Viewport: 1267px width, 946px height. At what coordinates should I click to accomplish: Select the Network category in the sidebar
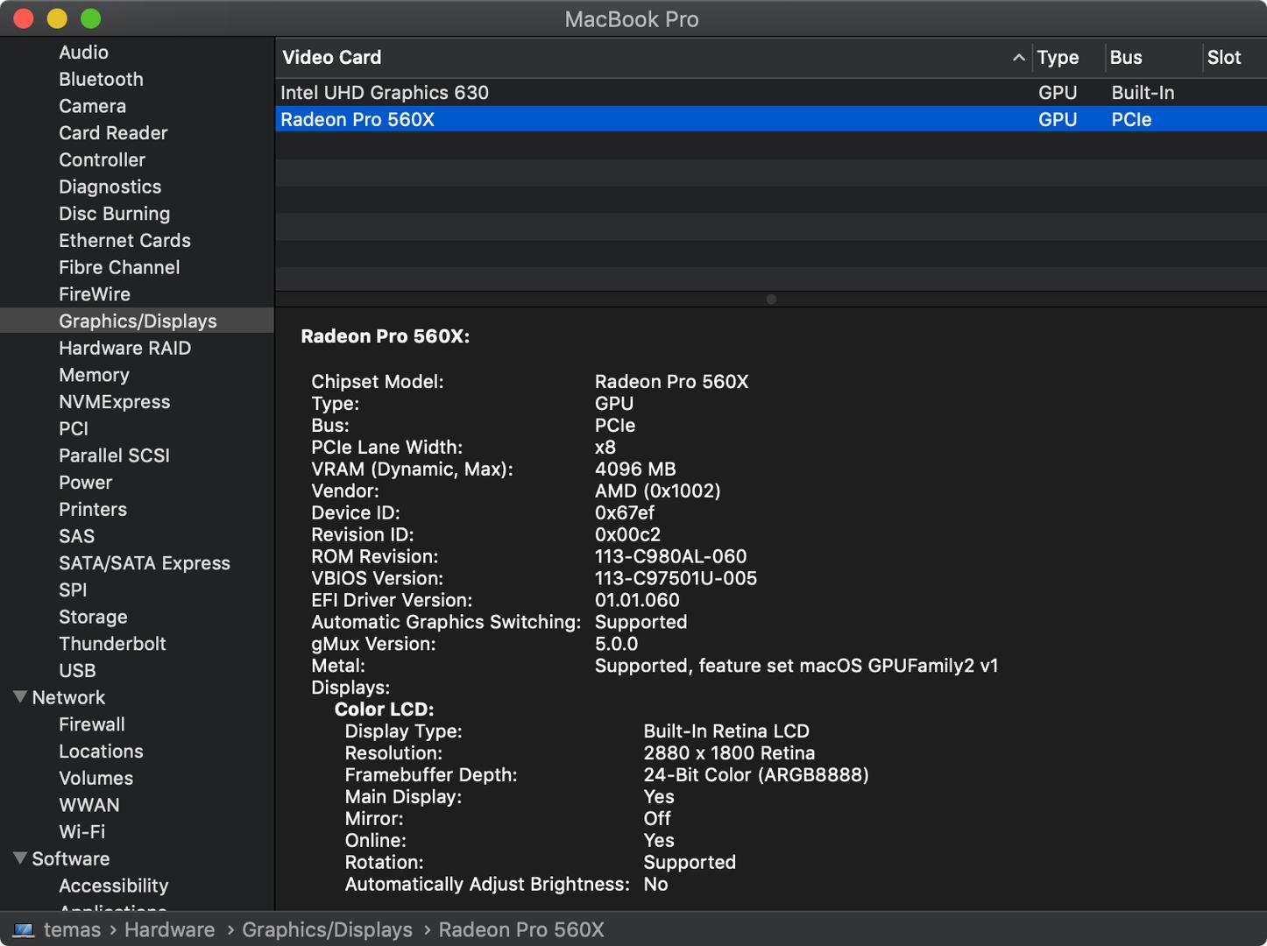point(68,698)
